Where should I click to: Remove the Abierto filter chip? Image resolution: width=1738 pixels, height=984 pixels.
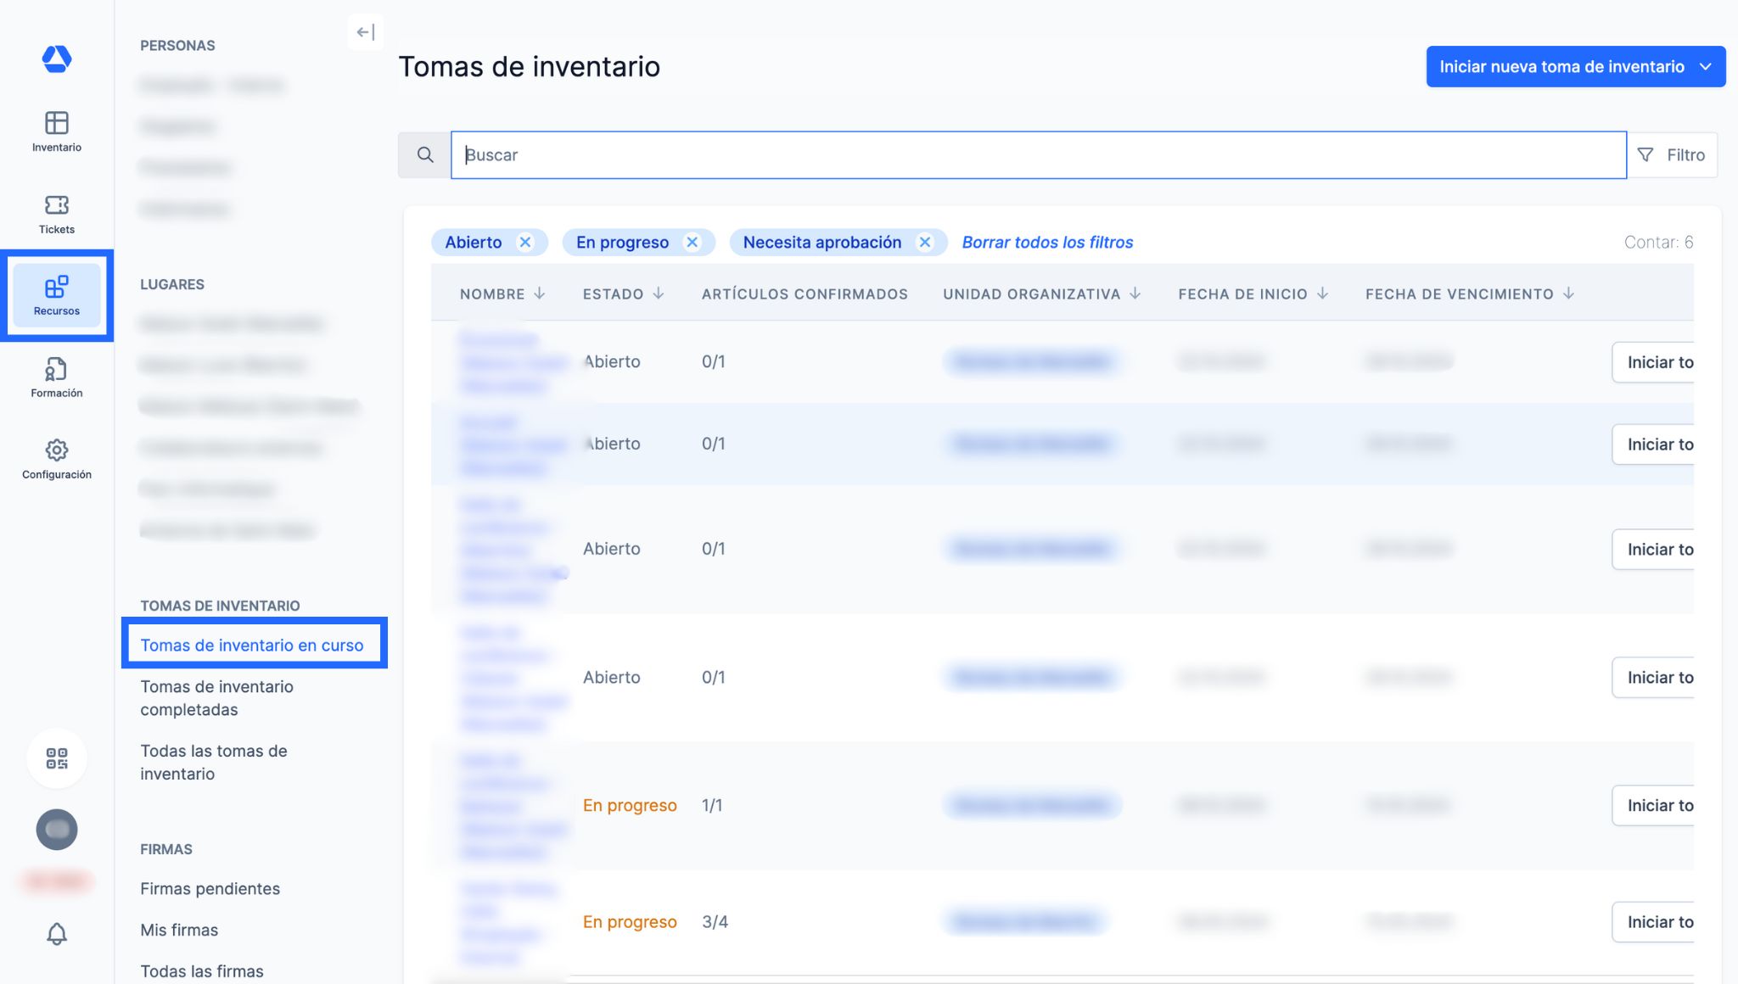coord(525,243)
